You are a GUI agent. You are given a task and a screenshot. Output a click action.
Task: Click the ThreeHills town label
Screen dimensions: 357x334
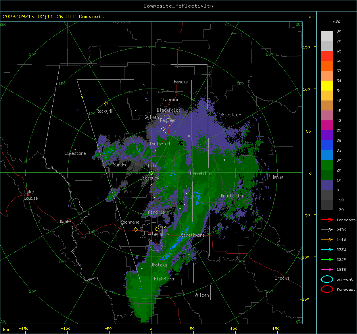(x=200, y=174)
